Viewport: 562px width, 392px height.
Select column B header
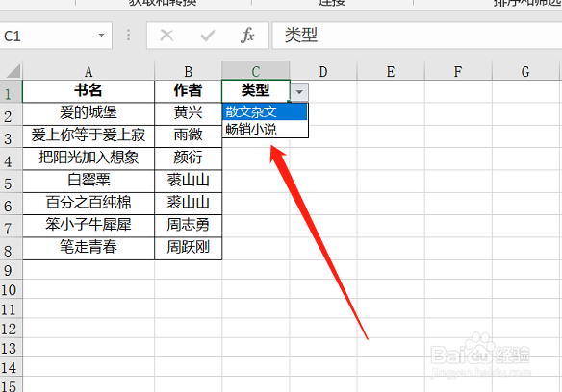coord(189,71)
